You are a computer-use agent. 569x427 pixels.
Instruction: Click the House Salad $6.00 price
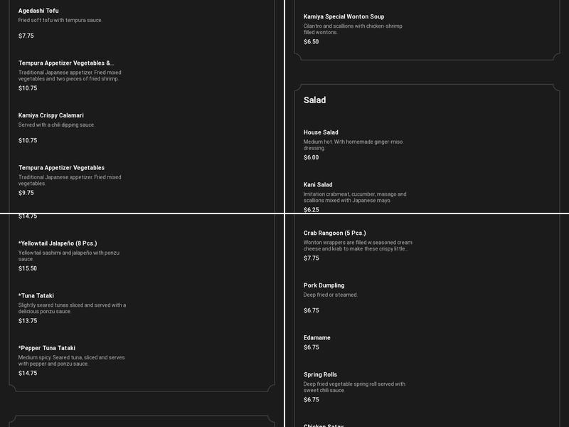point(311,158)
